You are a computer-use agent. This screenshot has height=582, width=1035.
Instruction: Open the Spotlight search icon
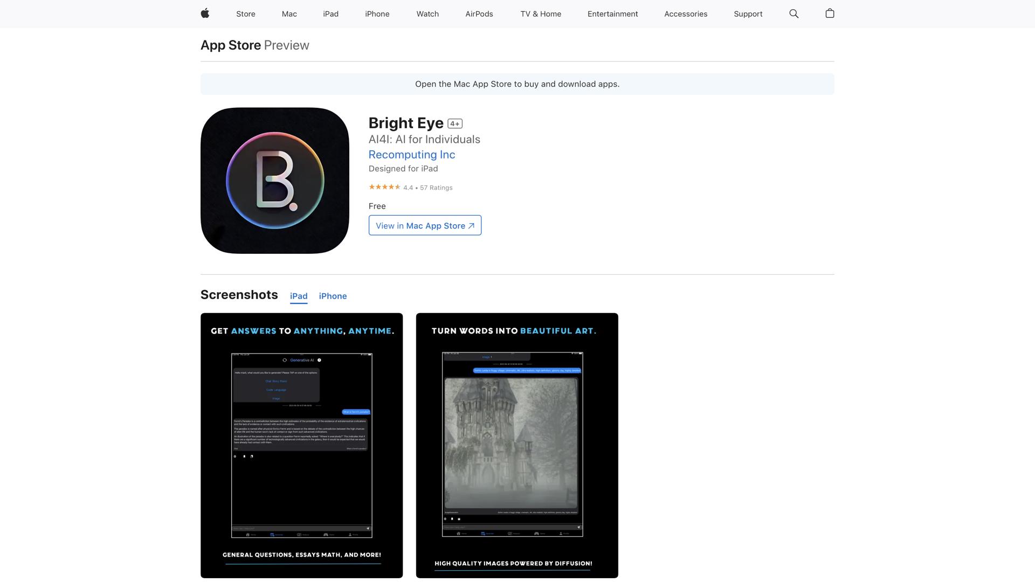793,13
